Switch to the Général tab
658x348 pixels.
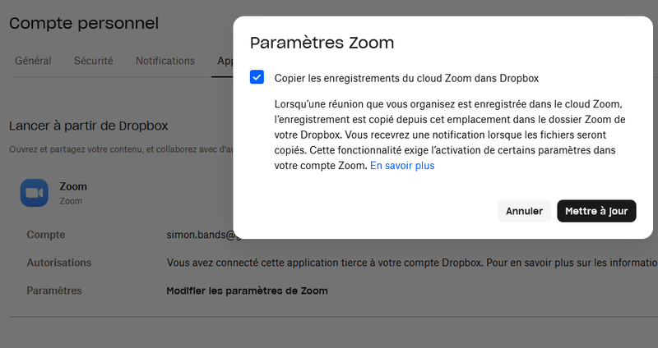click(x=33, y=61)
